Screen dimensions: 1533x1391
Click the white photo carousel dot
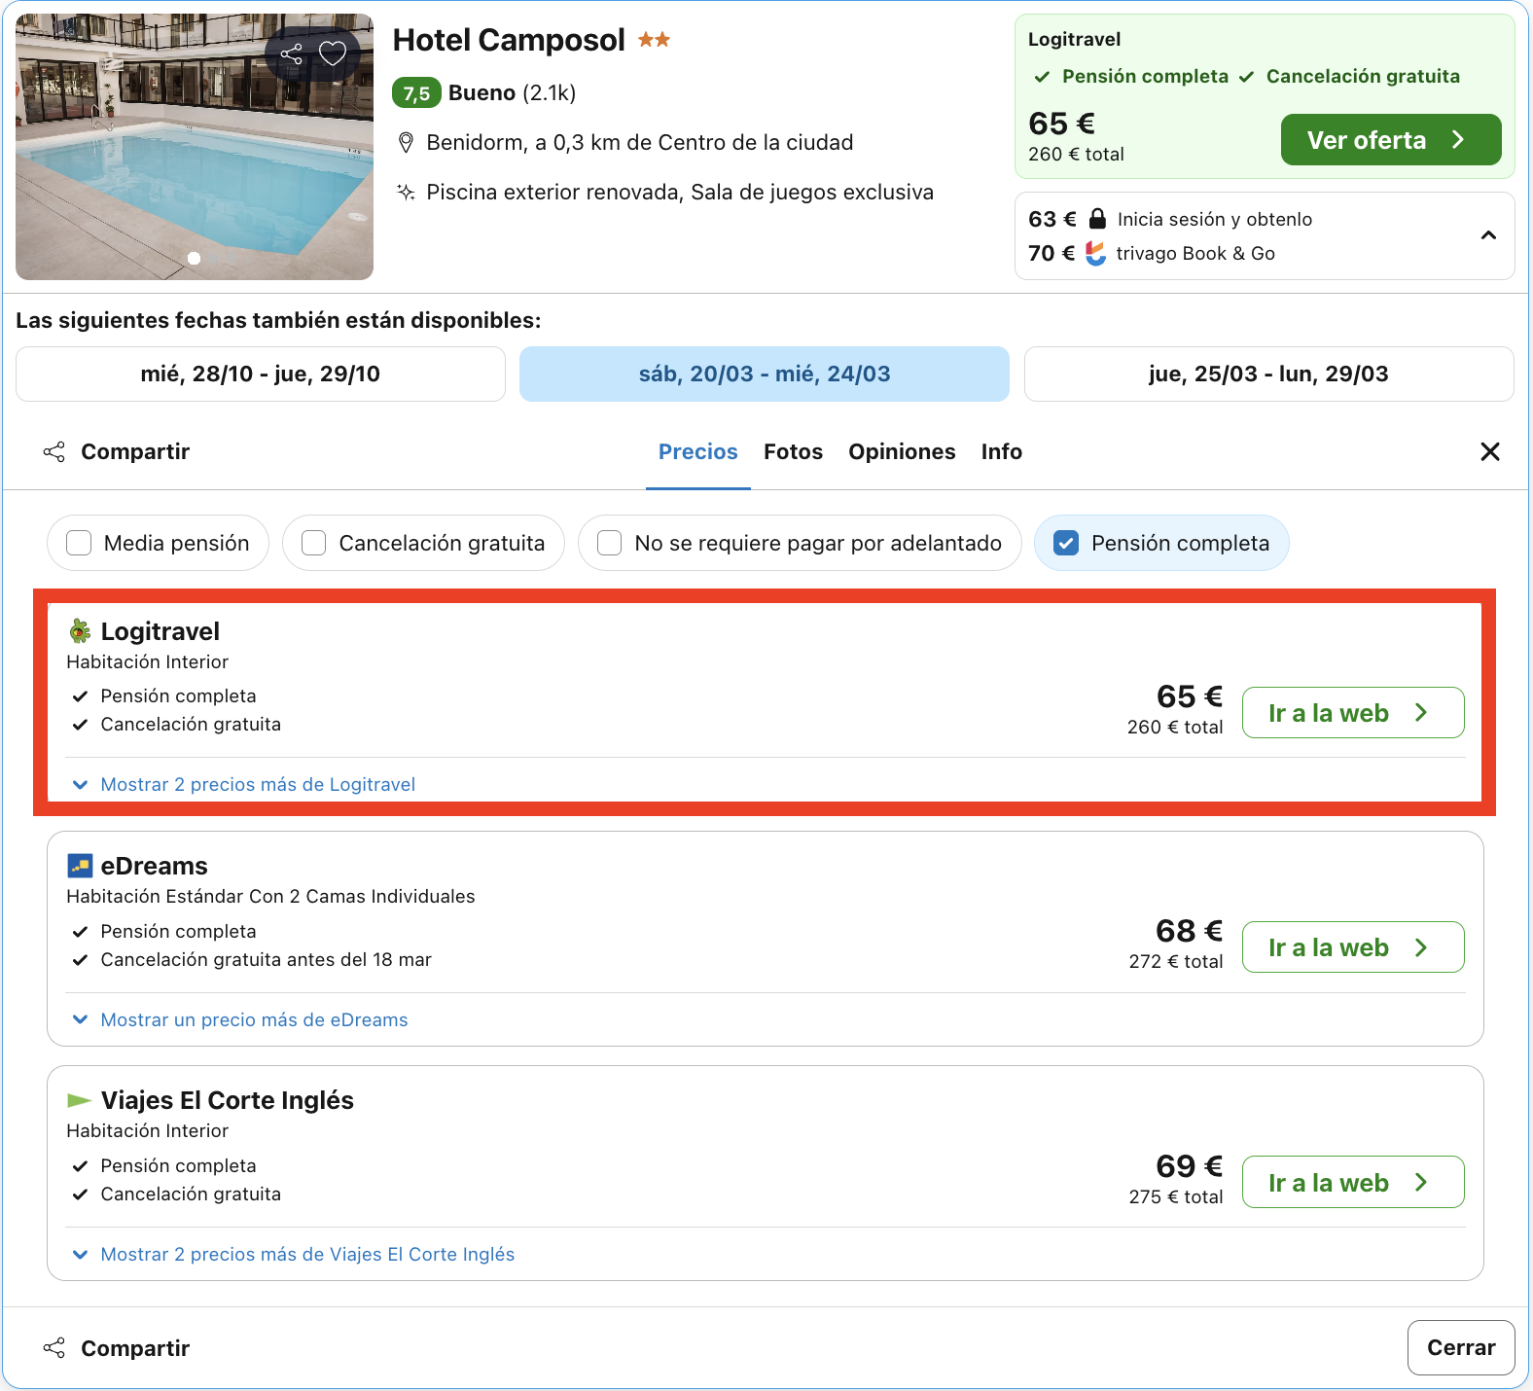tap(194, 258)
